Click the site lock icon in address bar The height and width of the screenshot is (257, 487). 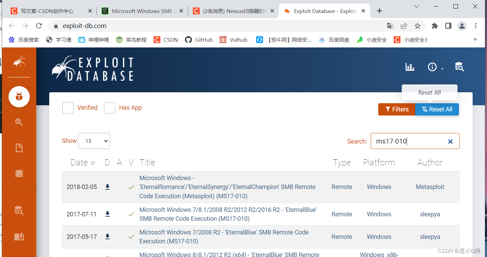pyautogui.click(x=56, y=26)
